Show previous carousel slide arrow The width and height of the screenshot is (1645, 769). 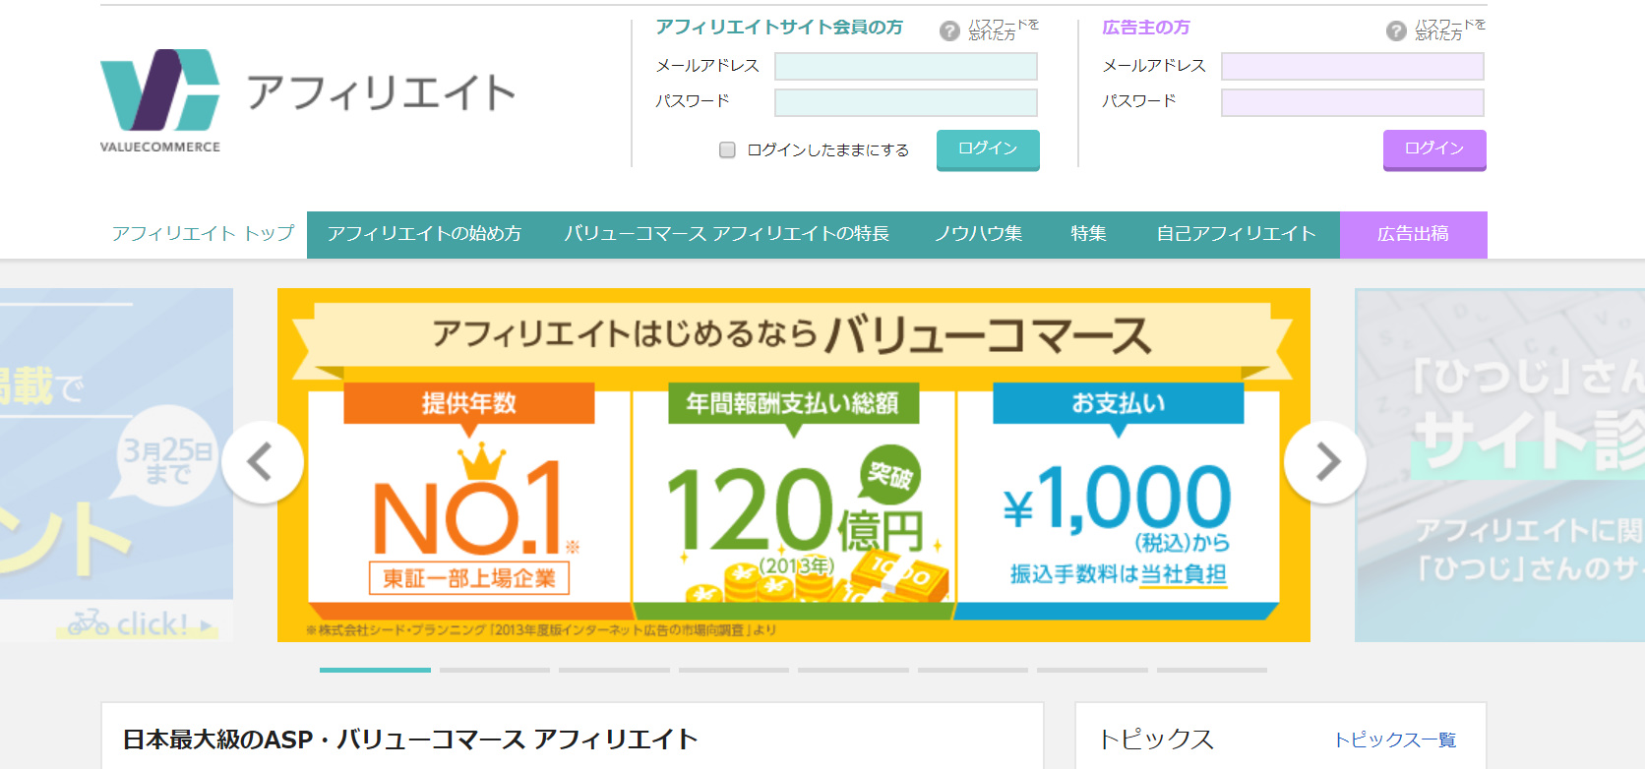262,462
